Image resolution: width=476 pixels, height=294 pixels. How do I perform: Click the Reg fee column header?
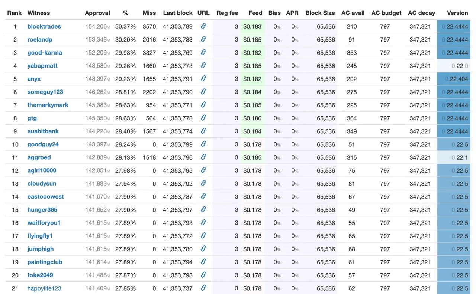[227, 13]
